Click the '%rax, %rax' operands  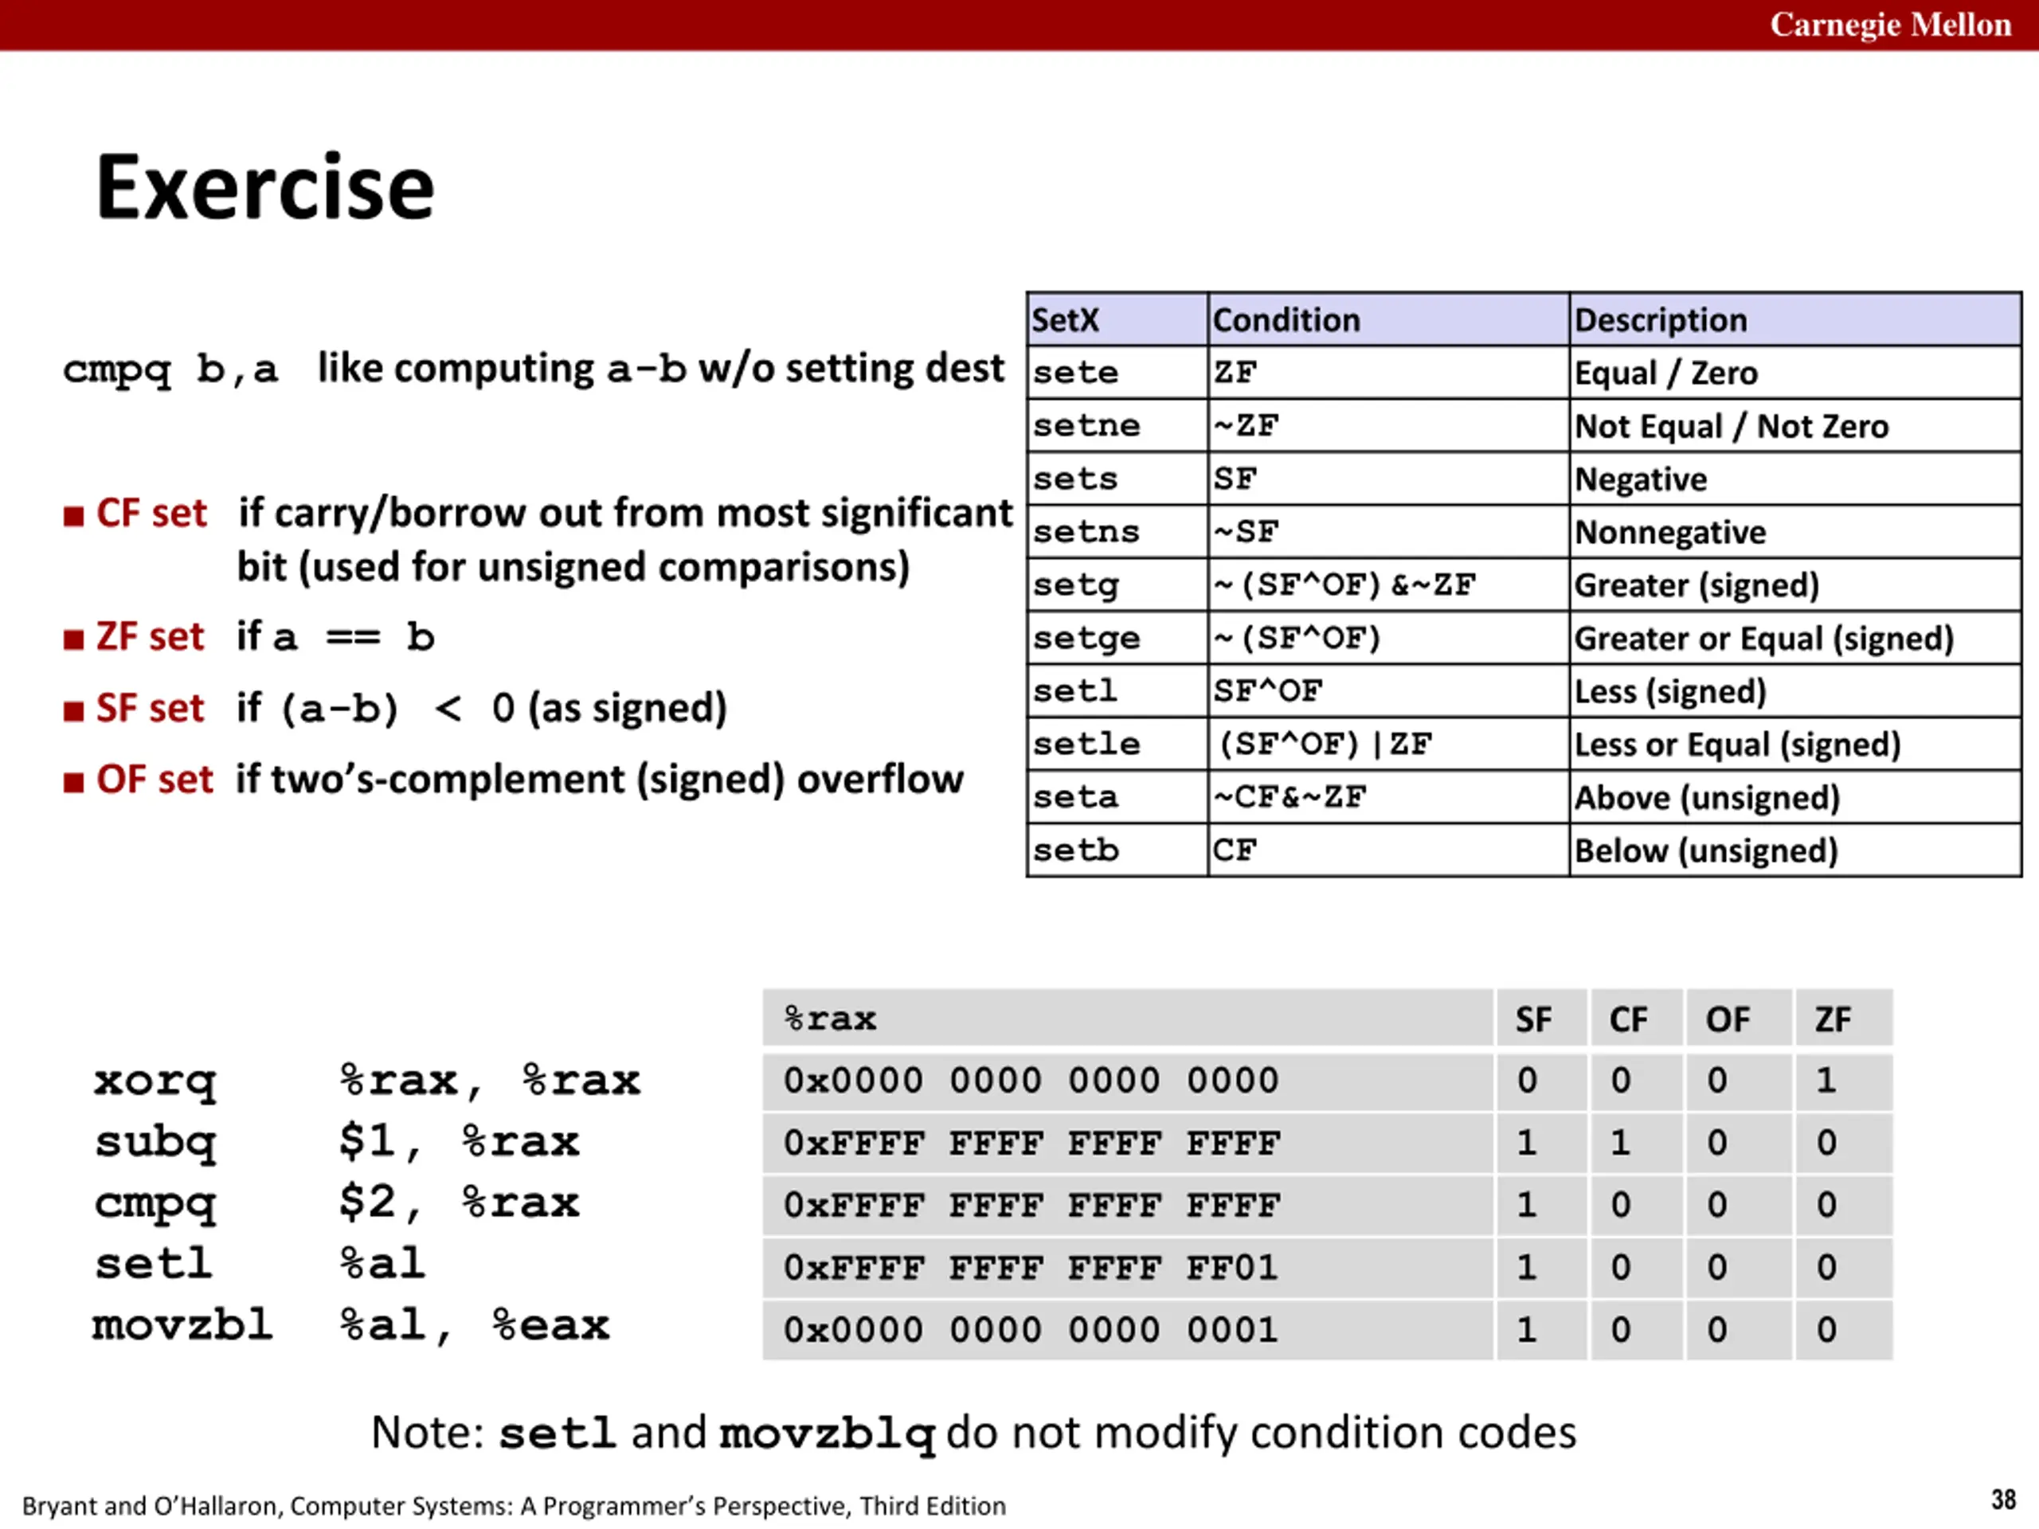coord(490,1081)
